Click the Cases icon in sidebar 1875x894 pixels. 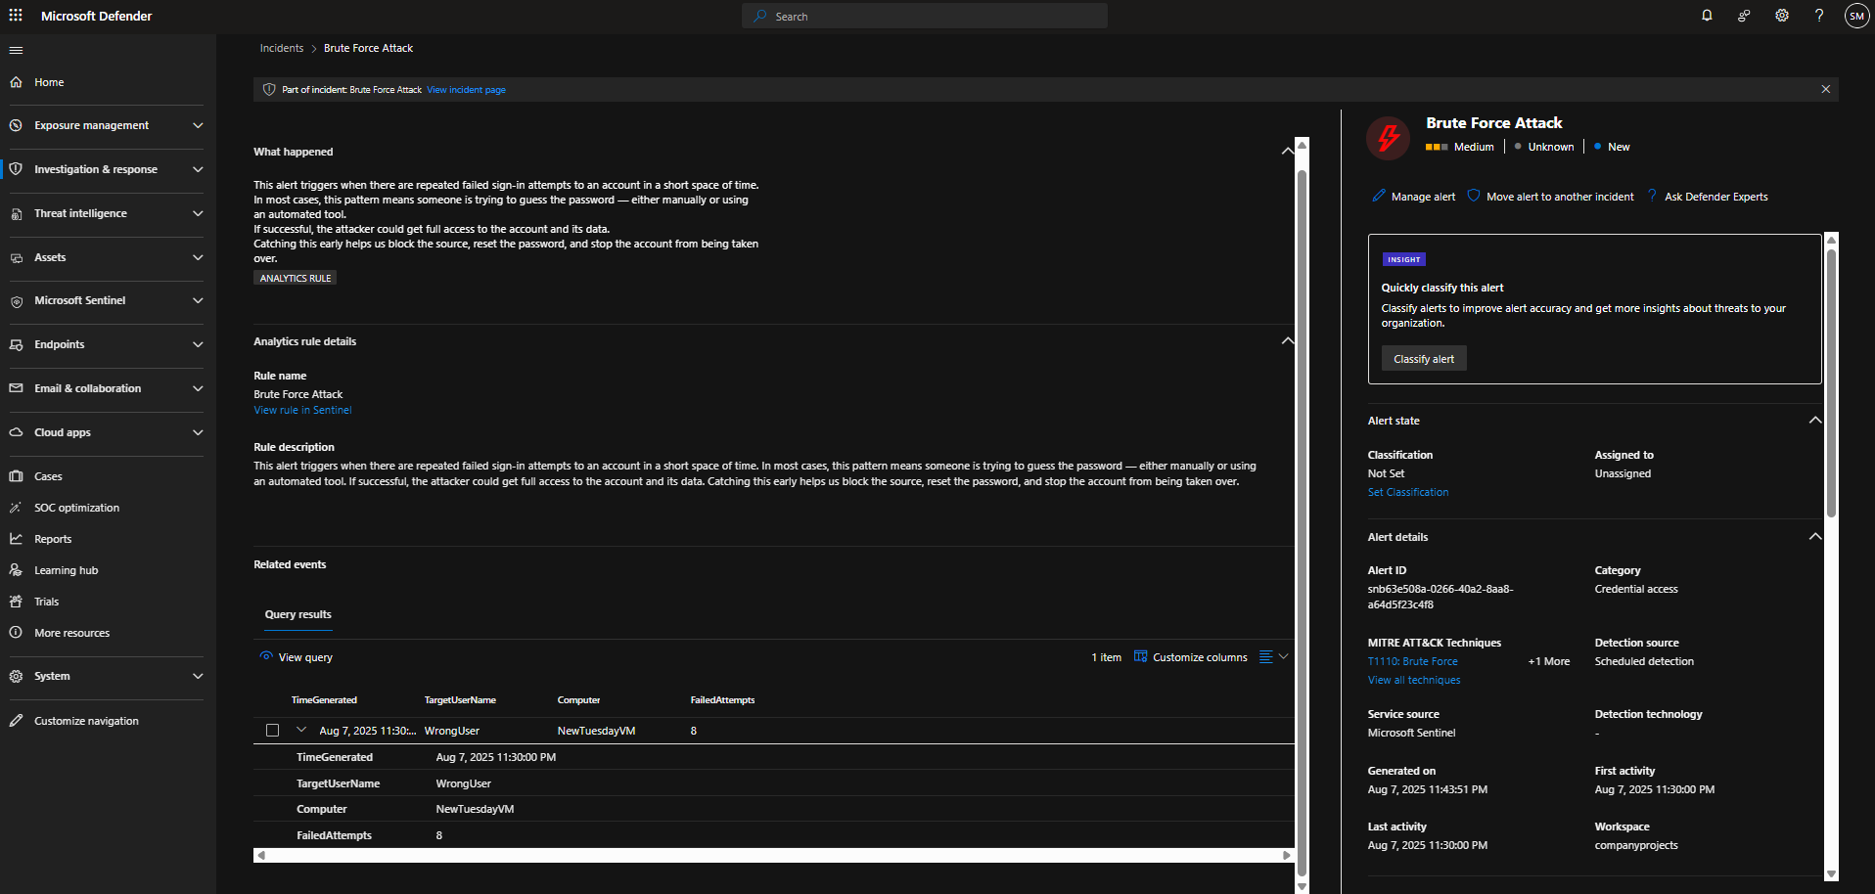(16, 476)
